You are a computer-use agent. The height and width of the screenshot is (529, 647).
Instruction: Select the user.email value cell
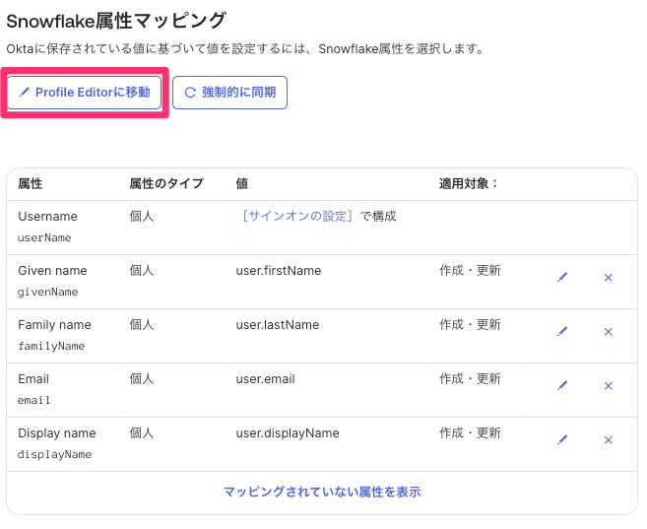pyautogui.click(x=266, y=378)
